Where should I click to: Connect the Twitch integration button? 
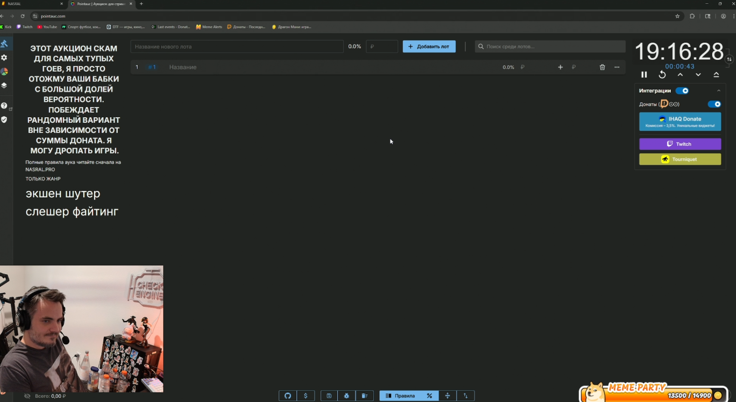(680, 144)
